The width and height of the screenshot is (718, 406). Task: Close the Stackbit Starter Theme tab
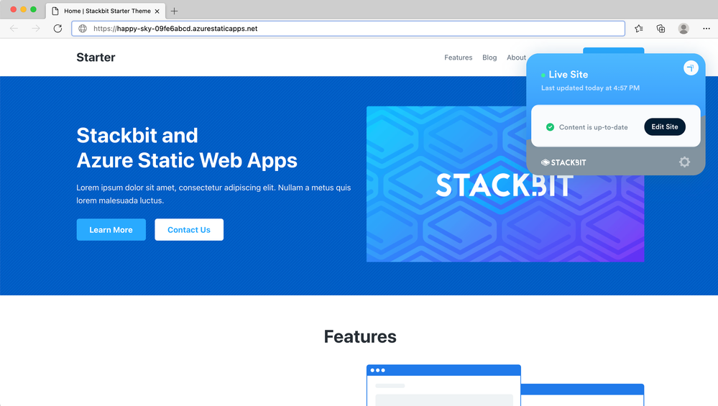coord(157,11)
